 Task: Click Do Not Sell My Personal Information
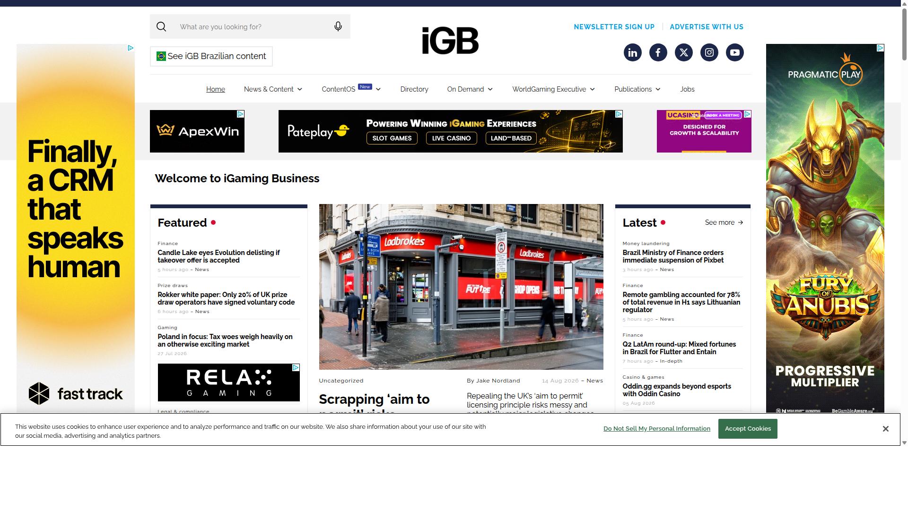point(657,429)
